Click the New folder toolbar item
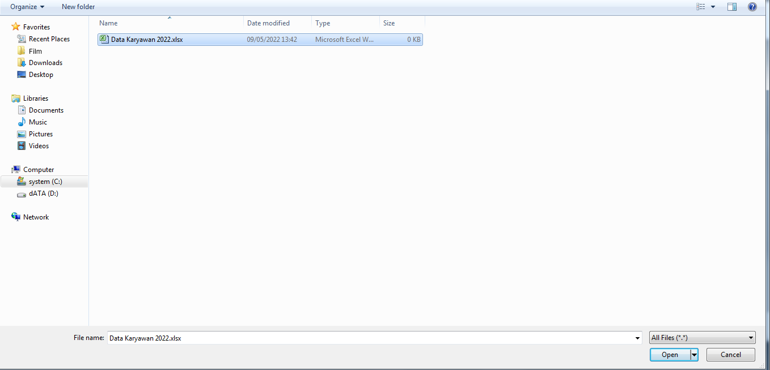Viewport: 770px width, 370px height. coord(78,7)
